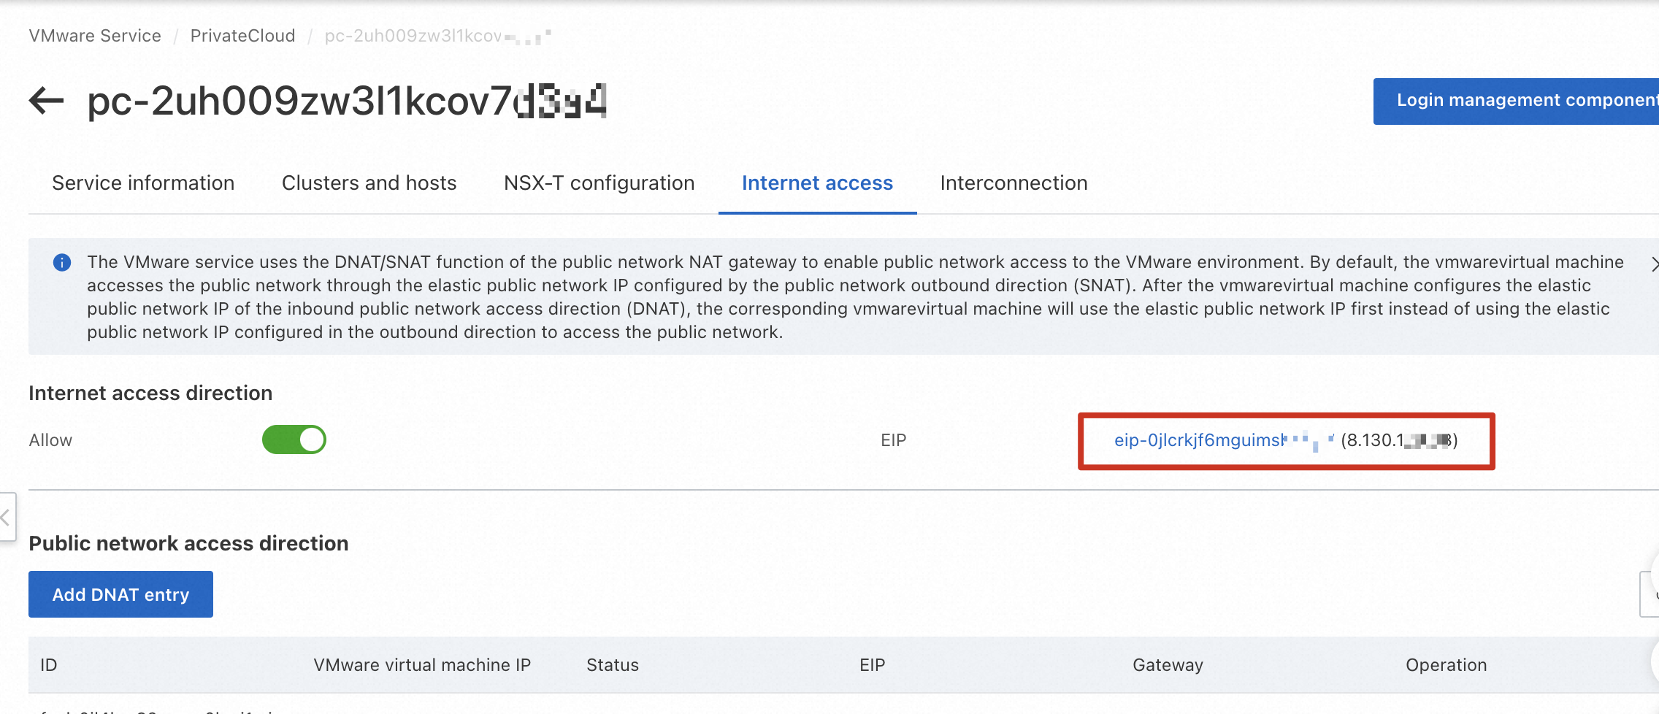
Task: Open the Clusters and hosts tab
Action: pos(369,183)
